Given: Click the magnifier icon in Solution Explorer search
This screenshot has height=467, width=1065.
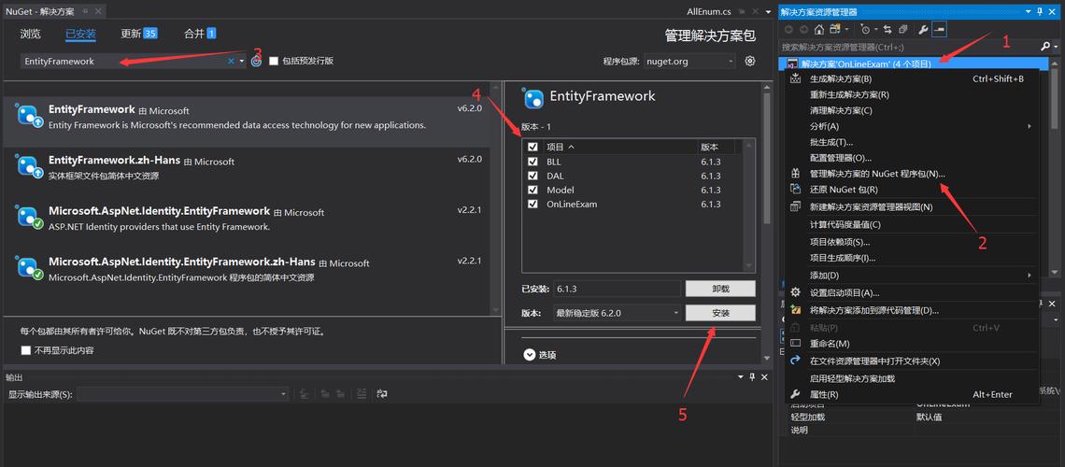Looking at the screenshot, I should (x=1044, y=47).
